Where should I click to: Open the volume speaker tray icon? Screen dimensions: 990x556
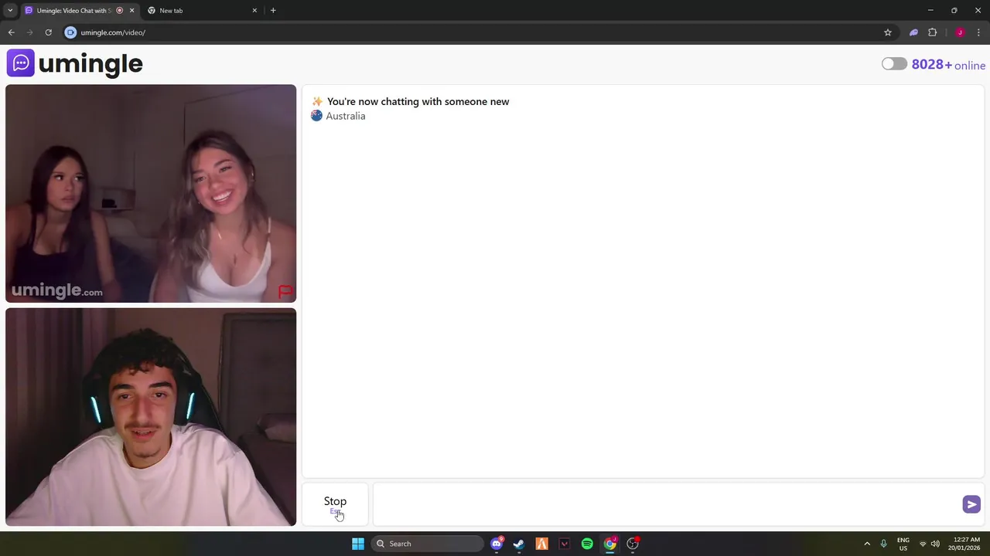tap(935, 544)
